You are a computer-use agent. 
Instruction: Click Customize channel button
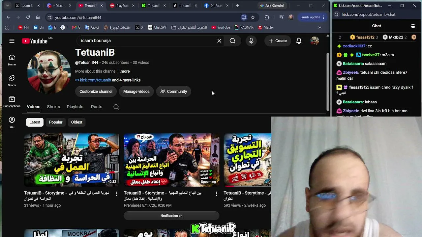(x=96, y=92)
